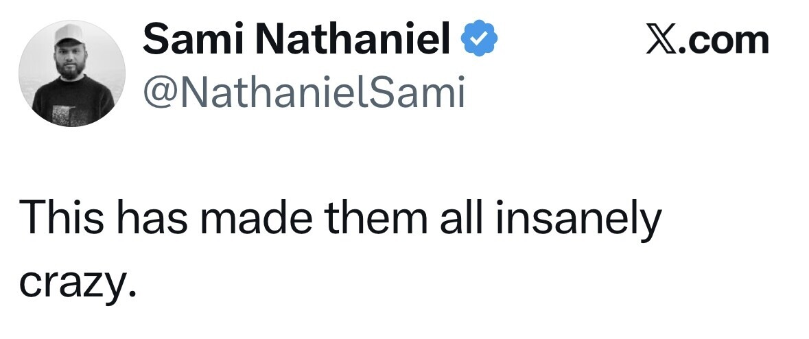809x339 pixels.
Task: Open the Sami Nathaniel display name link
Action: tap(302, 40)
